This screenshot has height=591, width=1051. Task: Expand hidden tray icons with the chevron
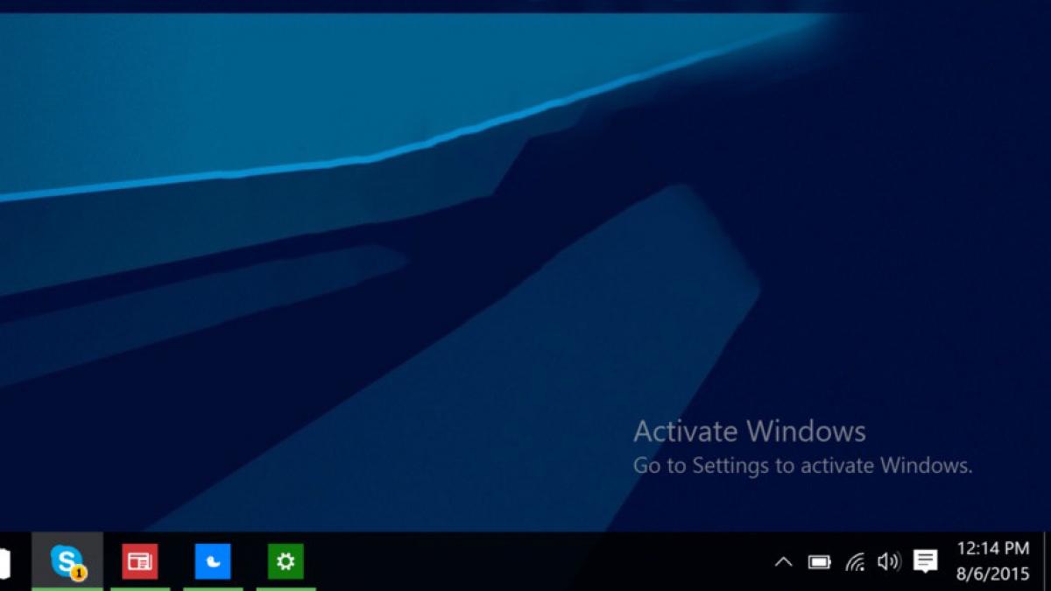click(785, 562)
